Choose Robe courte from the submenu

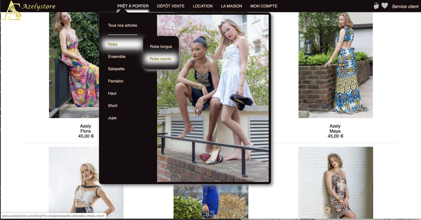[161, 59]
